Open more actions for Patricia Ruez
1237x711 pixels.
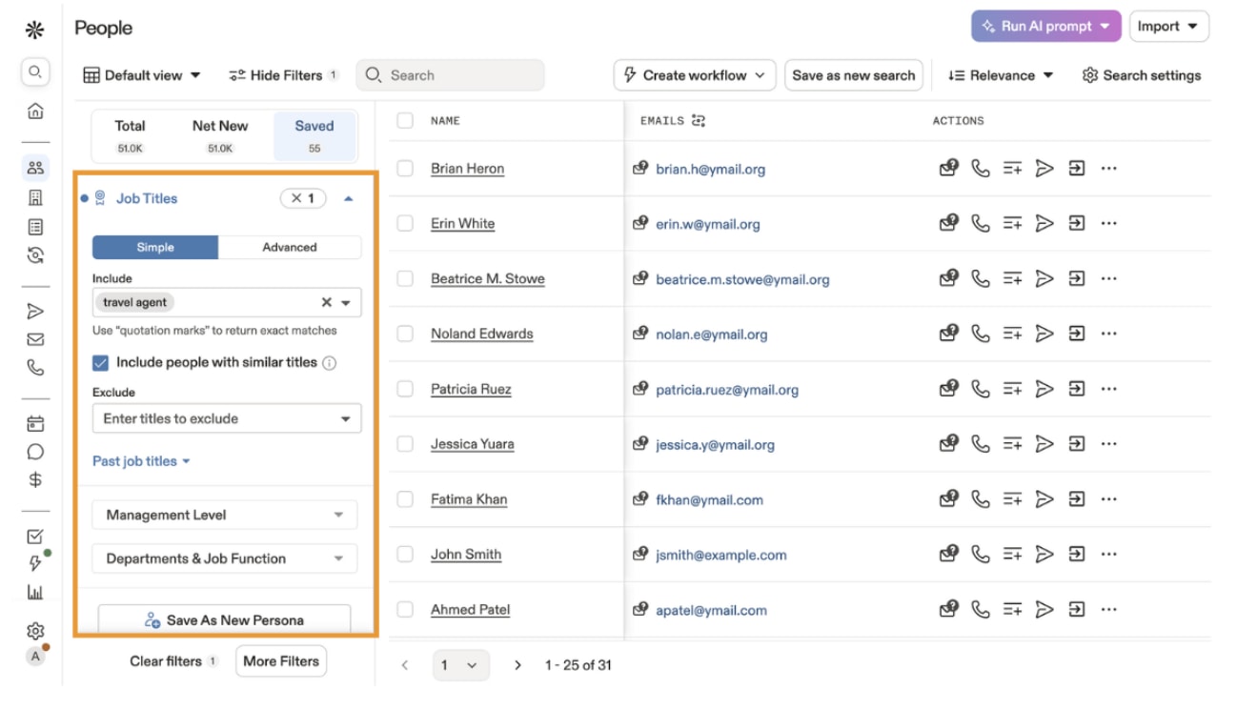pos(1108,389)
